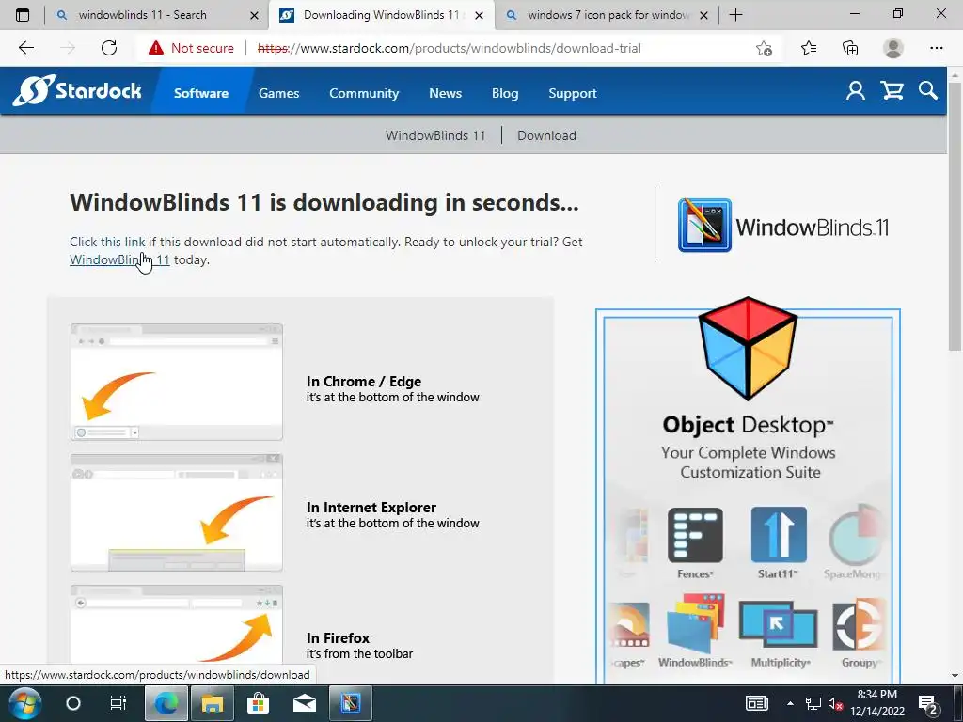Open the Support menu
The height and width of the screenshot is (722, 963).
tap(573, 93)
